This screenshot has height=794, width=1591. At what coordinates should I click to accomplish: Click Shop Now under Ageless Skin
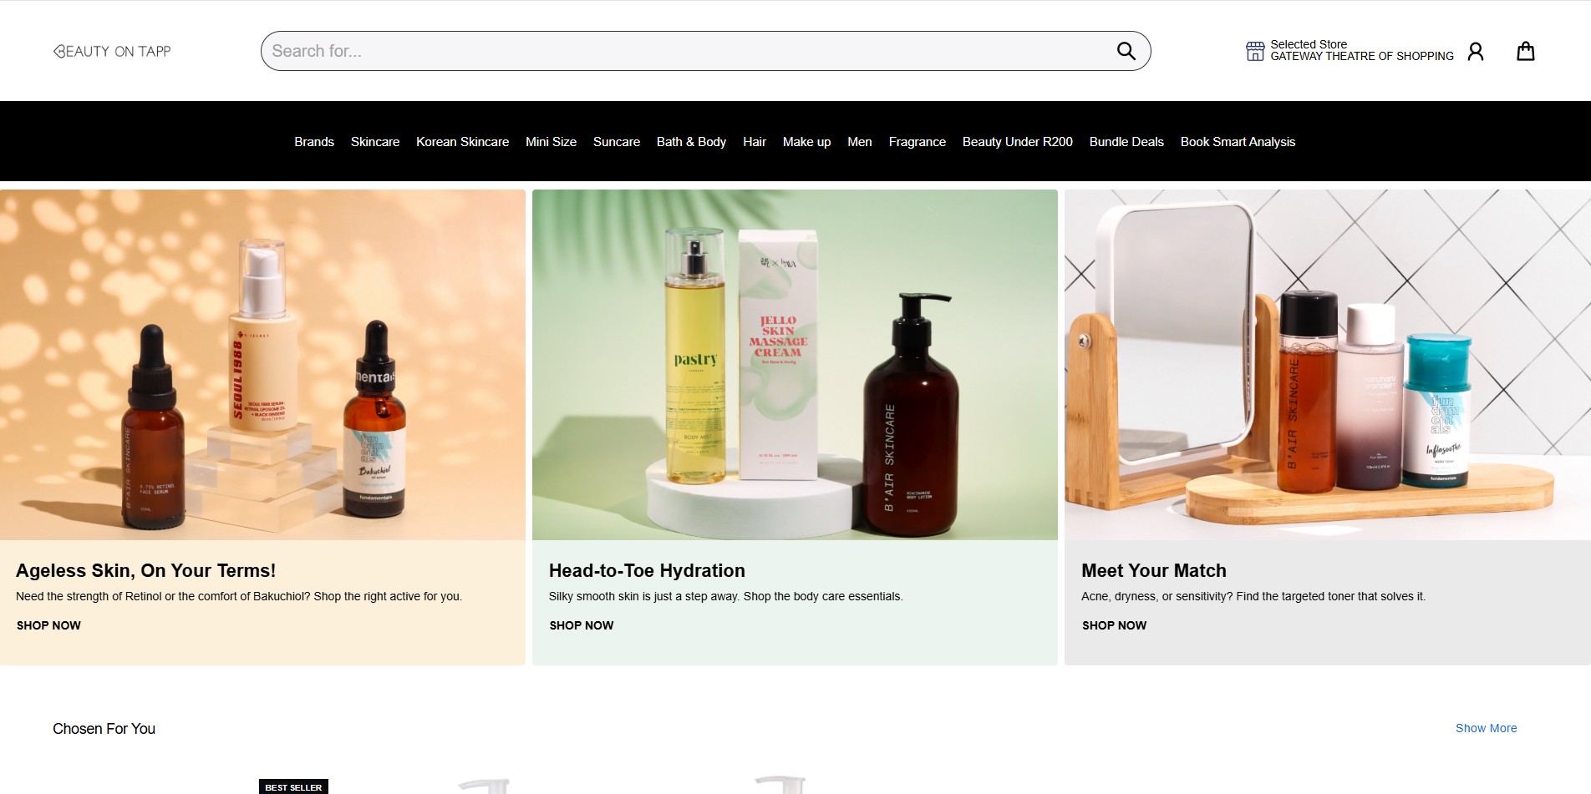tap(48, 625)
